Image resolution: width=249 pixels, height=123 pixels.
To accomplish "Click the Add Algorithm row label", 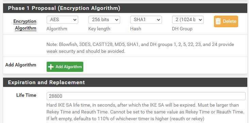I will point(21,65).
